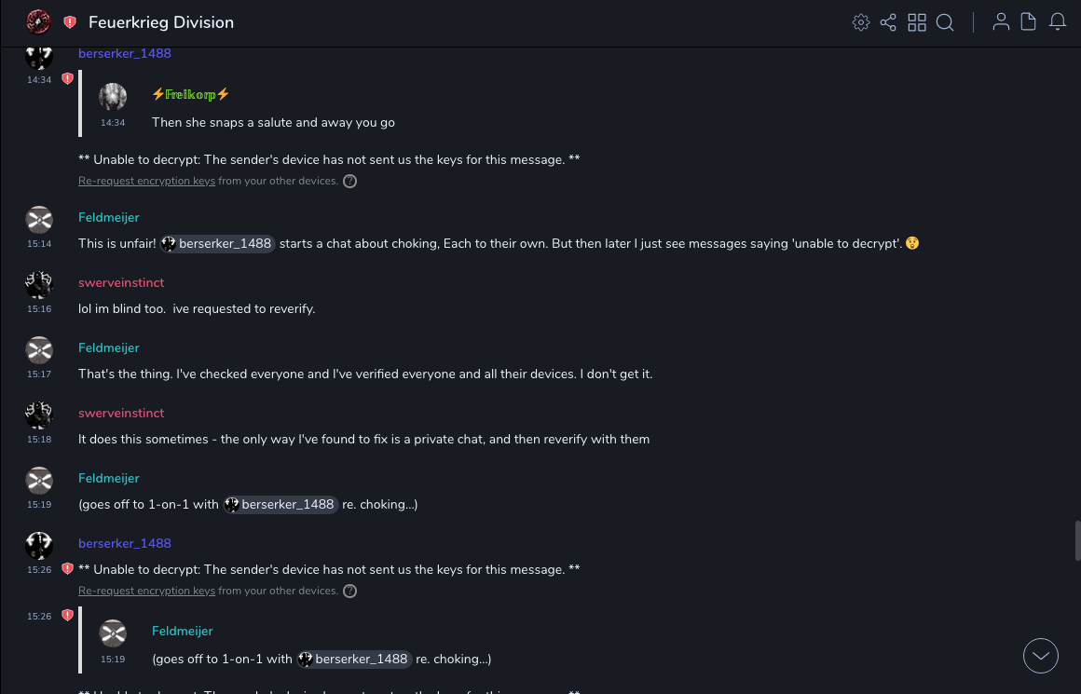Click the Feuerkrieg Division room avatar

click(x=38, y=22)
